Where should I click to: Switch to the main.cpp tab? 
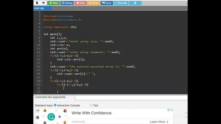coord(42,8)
